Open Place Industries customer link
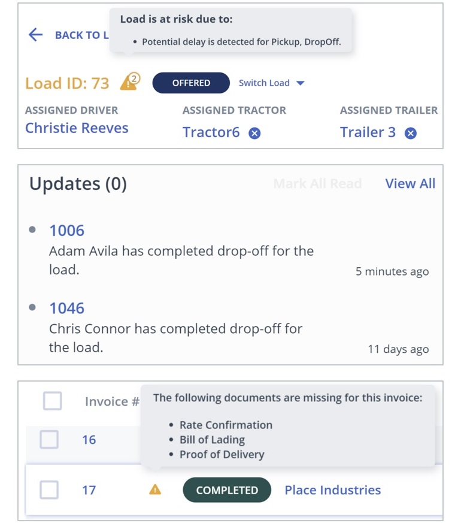Image resolution: width=461 pixels, height=523 pixels. 332,489
